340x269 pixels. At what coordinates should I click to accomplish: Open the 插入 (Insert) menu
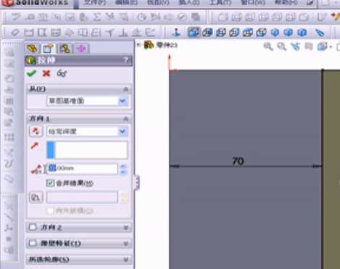(189, 3)
